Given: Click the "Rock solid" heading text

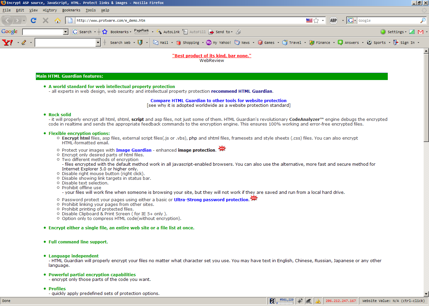Looking at the screenshot, I should click(x=60, y=114).
